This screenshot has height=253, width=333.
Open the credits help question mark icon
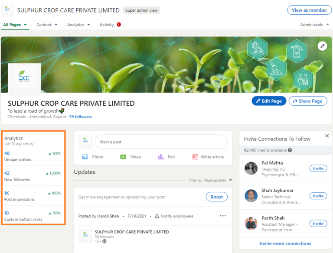point(290,150)
